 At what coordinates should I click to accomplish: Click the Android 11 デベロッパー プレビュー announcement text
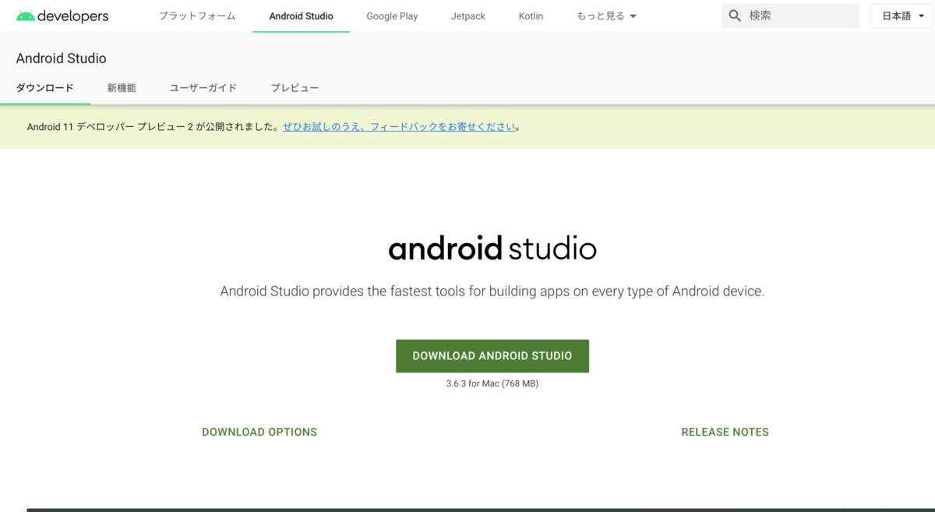(153, 126)
